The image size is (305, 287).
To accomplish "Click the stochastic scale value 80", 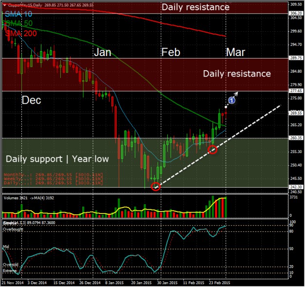I will [291, 231].
